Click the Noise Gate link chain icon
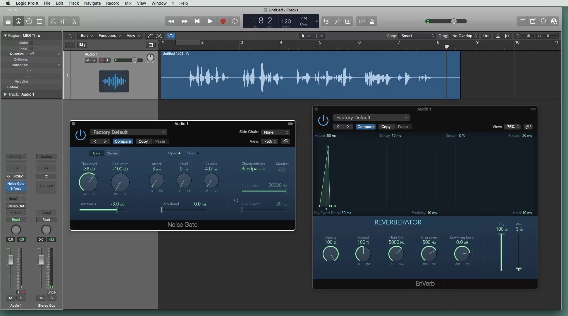The width and height of the screenshot is (568, 316). tap(285, 141)
